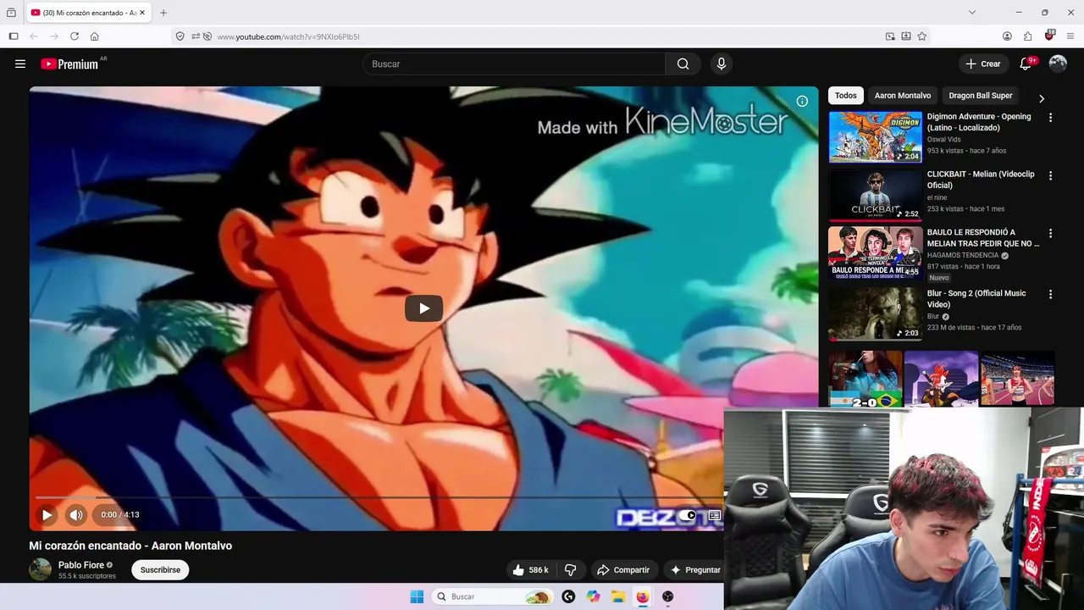1084x610 pixels.
Task: Open Copilot from the taskbar
Action: pos(594,596)
